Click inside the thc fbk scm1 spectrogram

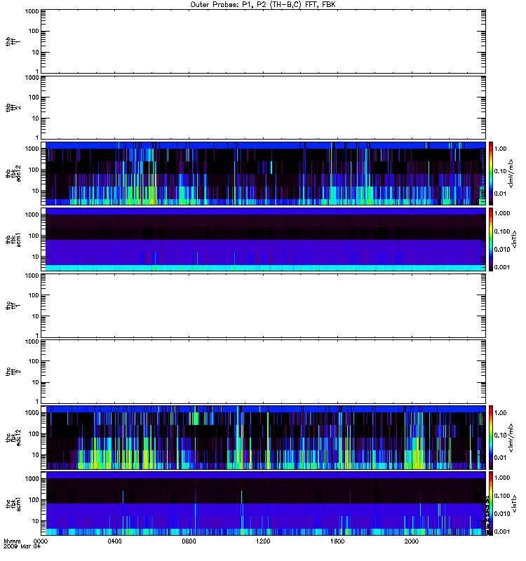tap(266, 503)
